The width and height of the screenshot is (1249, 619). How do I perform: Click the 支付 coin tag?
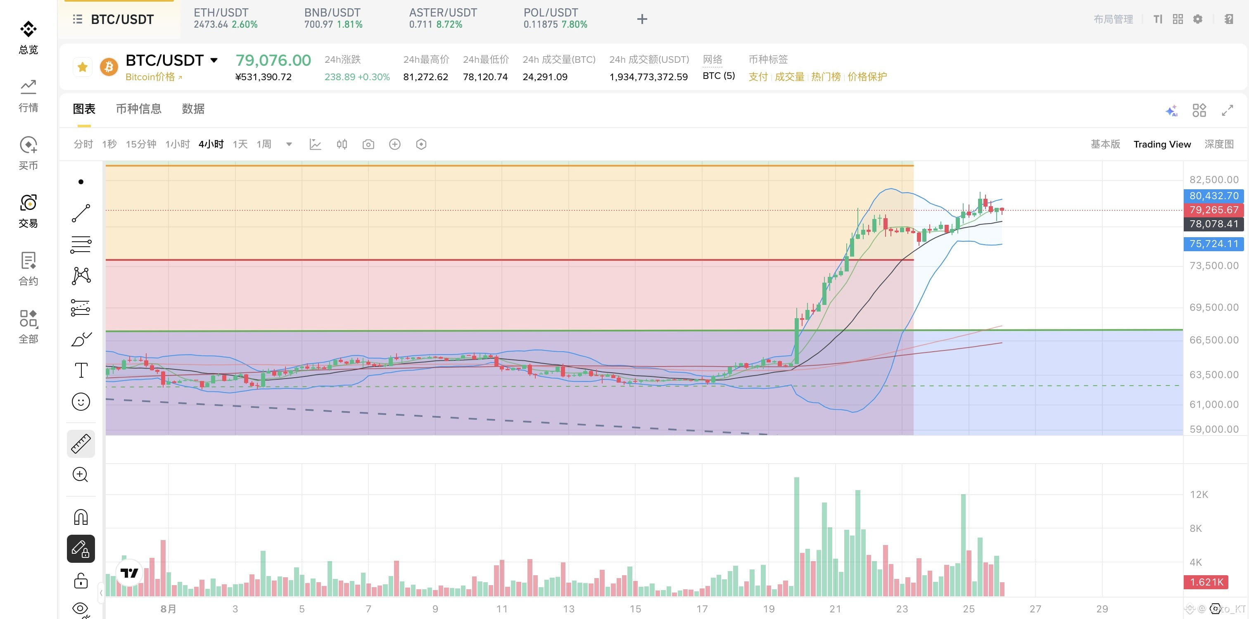click(758, 76)
